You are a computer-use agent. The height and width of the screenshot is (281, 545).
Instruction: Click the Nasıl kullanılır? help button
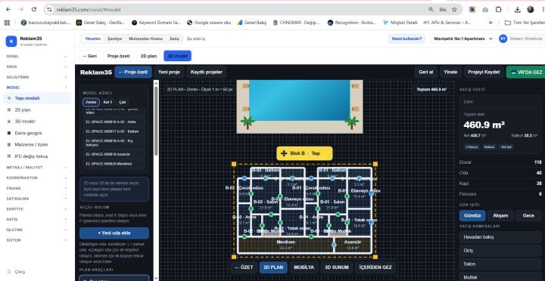406,39
